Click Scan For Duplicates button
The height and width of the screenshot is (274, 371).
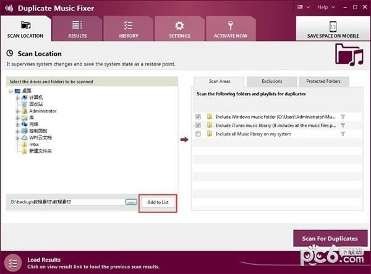[330, 238]
